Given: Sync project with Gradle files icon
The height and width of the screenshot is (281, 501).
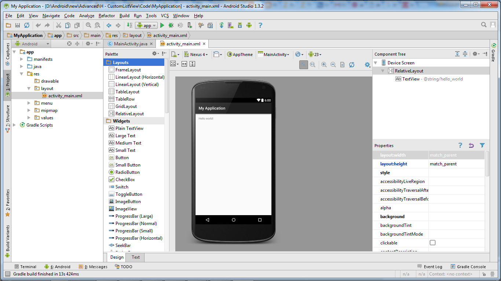Looking at the screenshot, I should (222, 25).
